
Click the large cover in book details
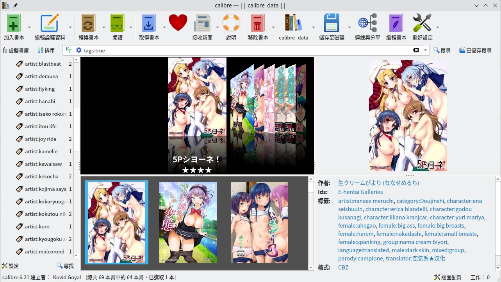[408, 116]
